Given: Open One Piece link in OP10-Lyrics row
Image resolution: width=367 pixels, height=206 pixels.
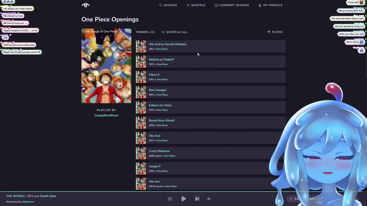Looking at the screenshot, I should 171,186.
